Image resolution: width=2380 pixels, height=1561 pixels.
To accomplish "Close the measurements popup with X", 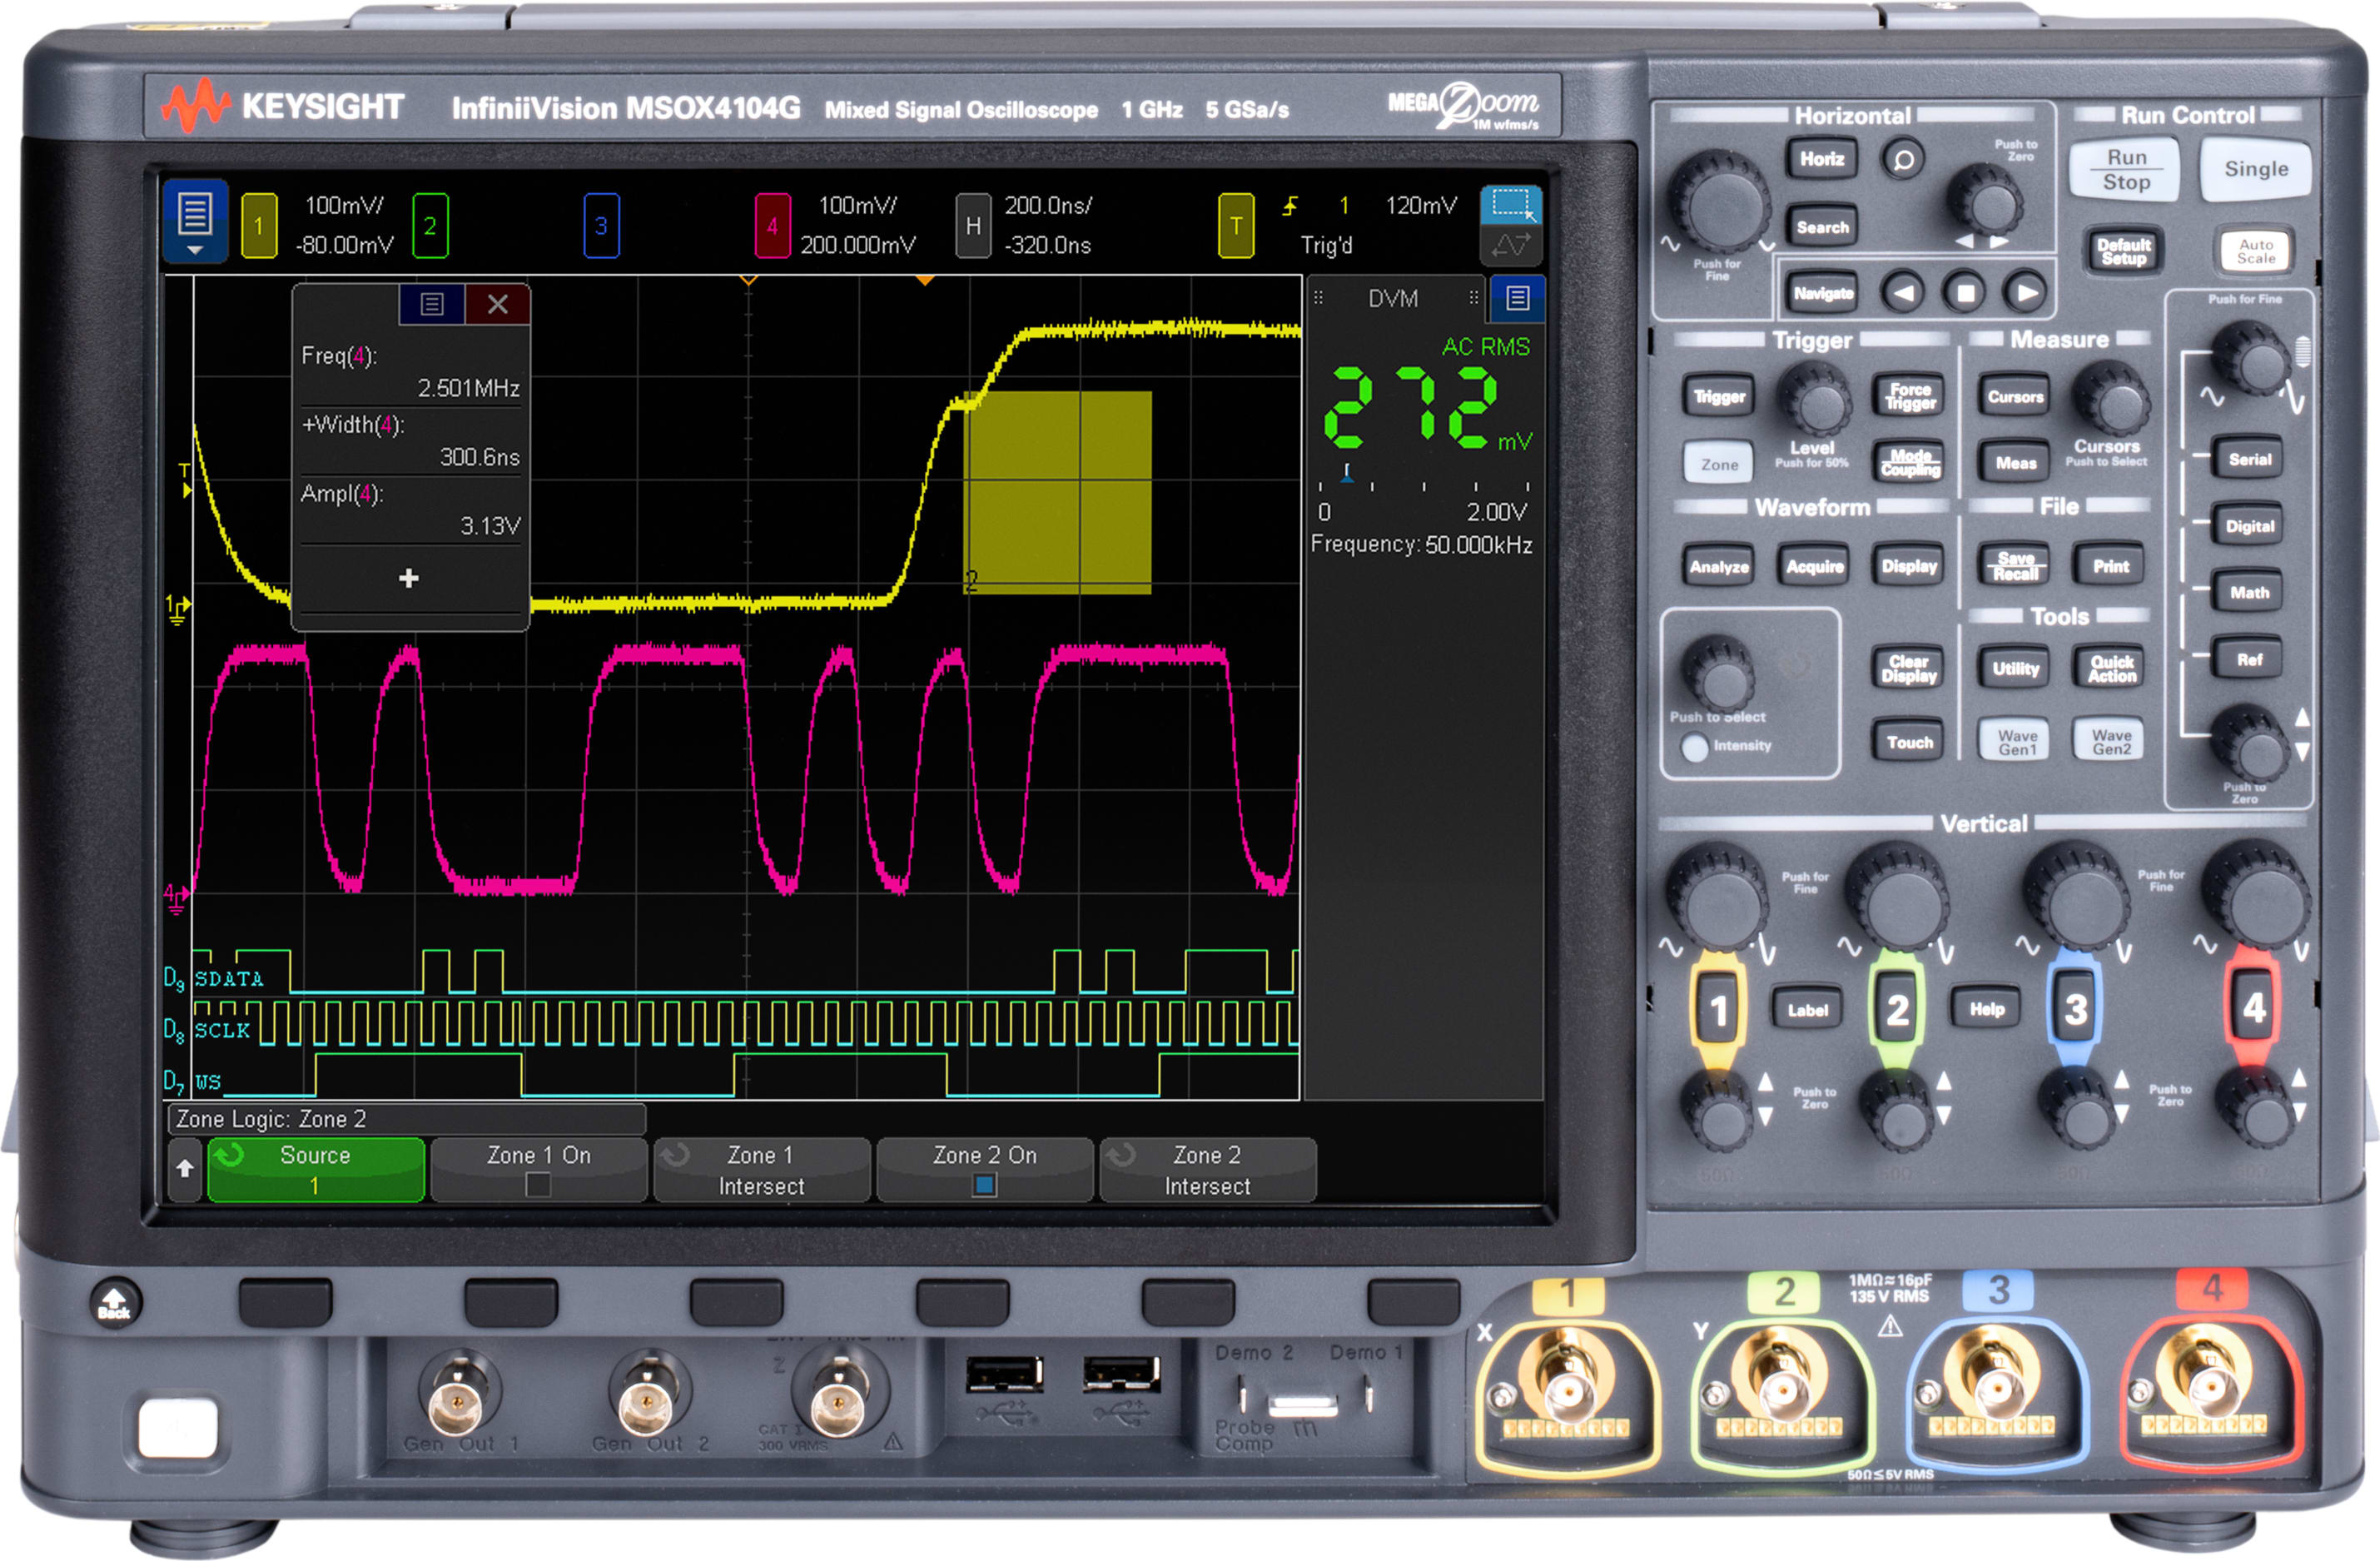I will click(x=497, y=304).
